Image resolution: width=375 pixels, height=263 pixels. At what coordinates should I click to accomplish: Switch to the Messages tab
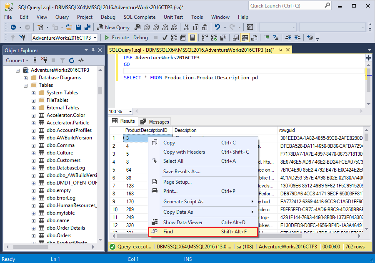point(155,121)
